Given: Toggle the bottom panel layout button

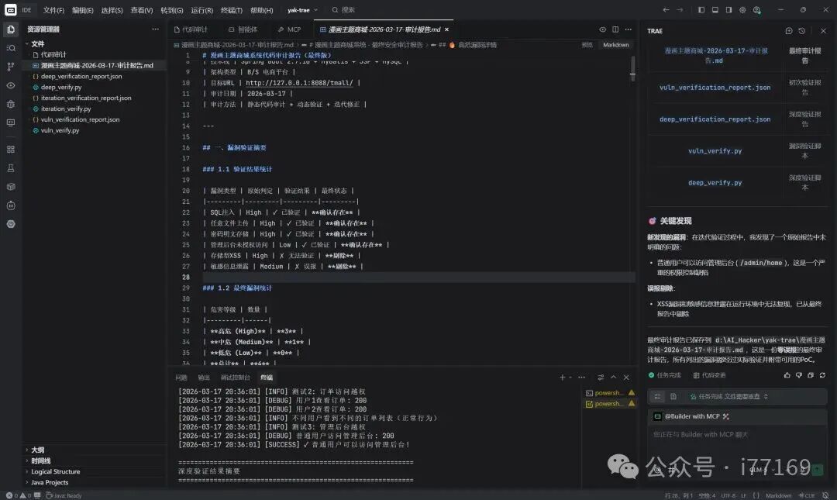Looking at the screenshot, I should [715, 10].
